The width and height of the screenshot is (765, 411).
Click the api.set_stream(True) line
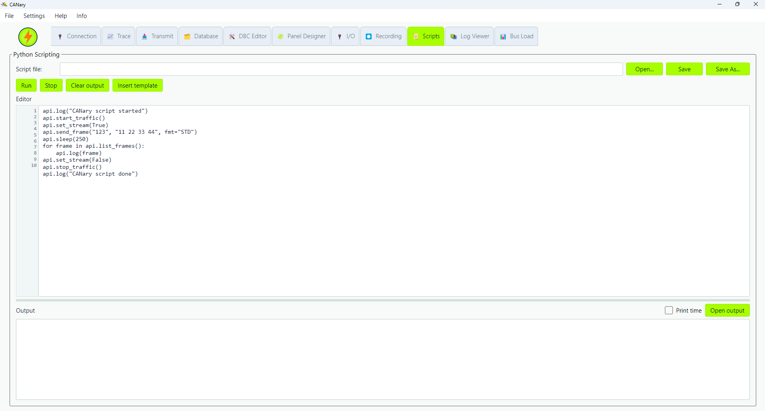76,125
